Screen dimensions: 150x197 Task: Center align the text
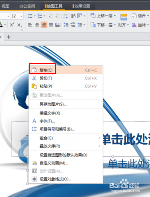tap(37, 25)
